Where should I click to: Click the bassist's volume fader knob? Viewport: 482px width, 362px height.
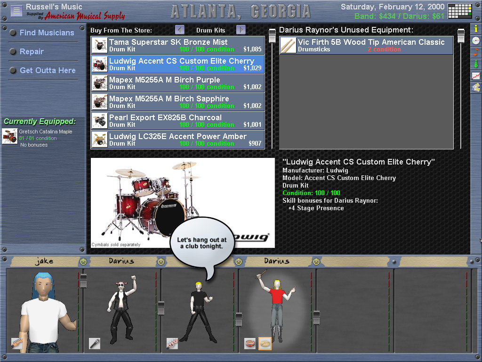click(x=239, y=320)
